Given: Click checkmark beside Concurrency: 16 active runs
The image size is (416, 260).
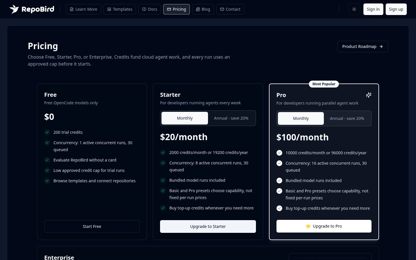Looking at the screenshot, I should pyautogui.click(x=279, y=163).
